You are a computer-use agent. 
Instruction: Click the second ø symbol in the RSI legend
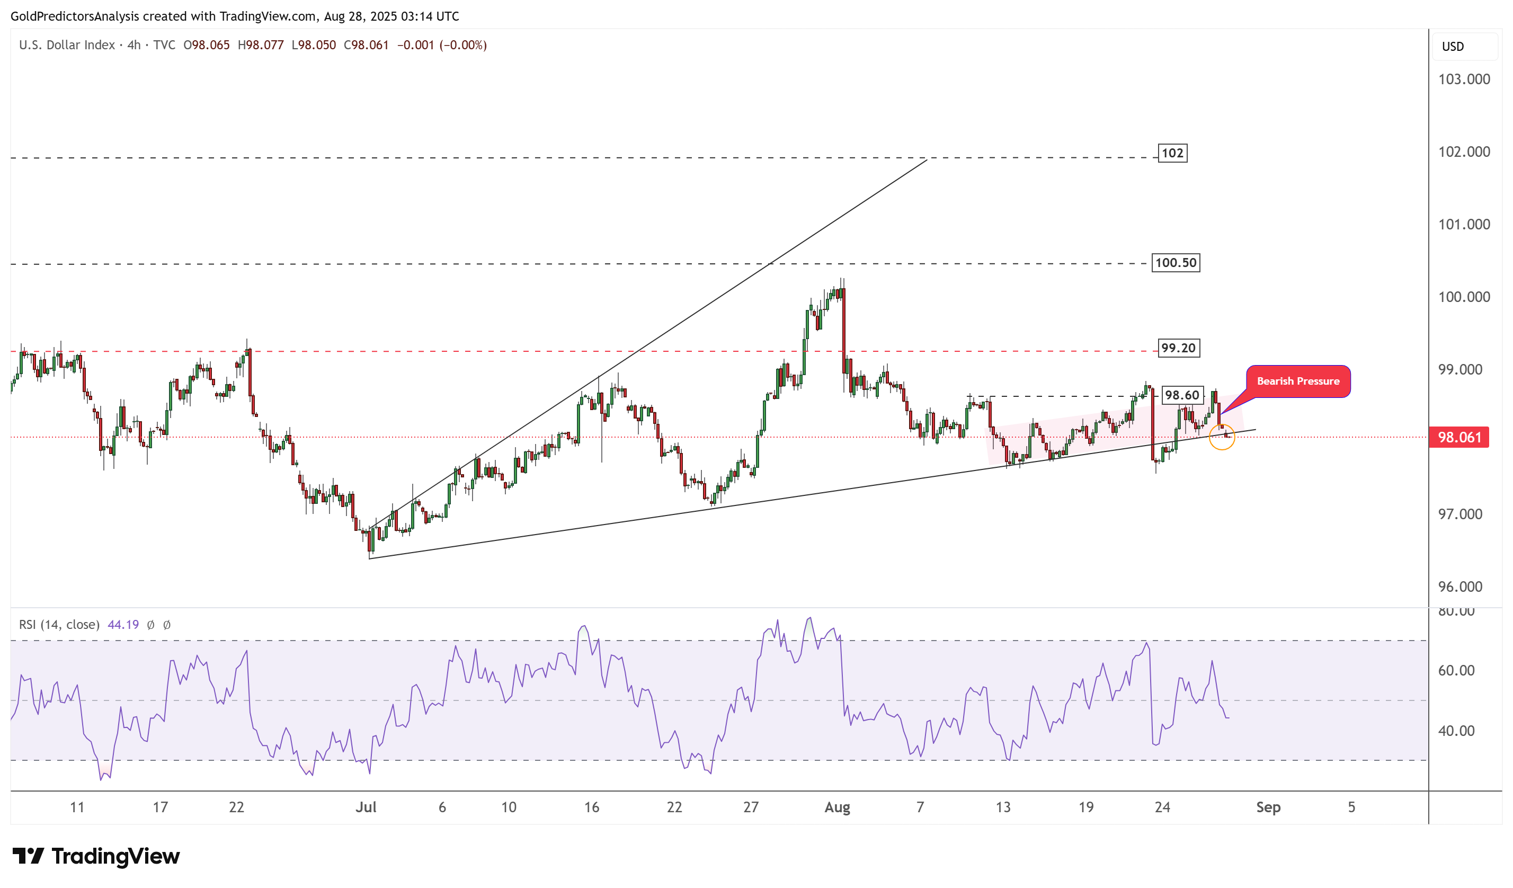[167, 625]
